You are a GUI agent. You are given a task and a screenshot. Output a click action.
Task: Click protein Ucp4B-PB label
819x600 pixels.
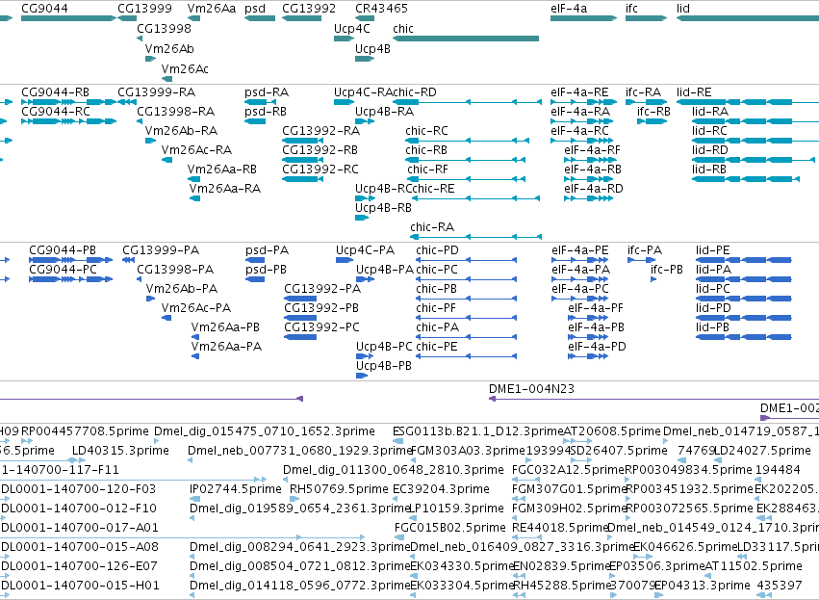click(x=384, y=366)
